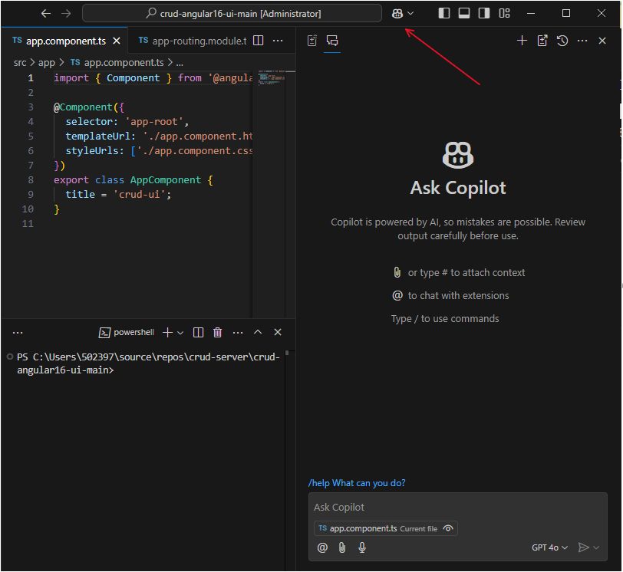
Task: Start voice chat with the microphone icon
Action: point(362,547)
